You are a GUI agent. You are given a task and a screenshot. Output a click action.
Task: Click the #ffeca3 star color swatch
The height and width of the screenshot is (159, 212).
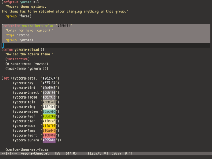pos(49,121)
